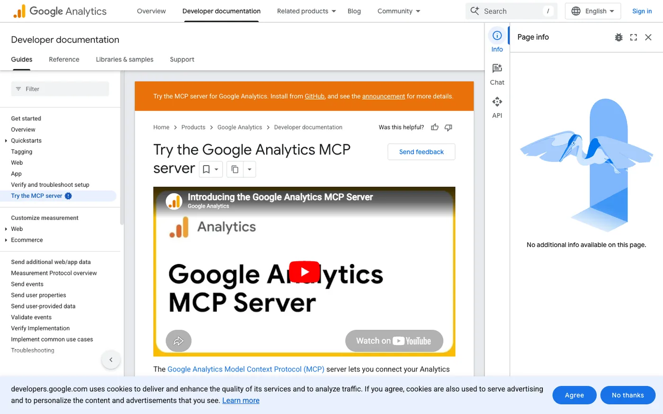
Task: Expand the Quickstarts tree item
Action: coord(6,141)
